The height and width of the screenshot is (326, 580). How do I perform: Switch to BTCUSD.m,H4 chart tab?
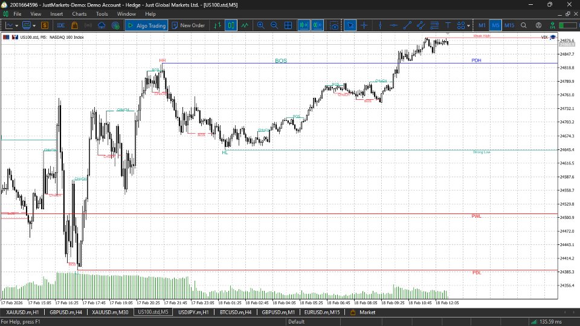click(x=236, y=312)
